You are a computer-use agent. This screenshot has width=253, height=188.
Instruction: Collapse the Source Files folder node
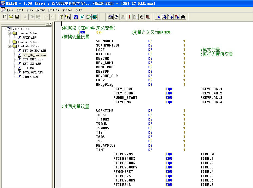coord(9,33)
